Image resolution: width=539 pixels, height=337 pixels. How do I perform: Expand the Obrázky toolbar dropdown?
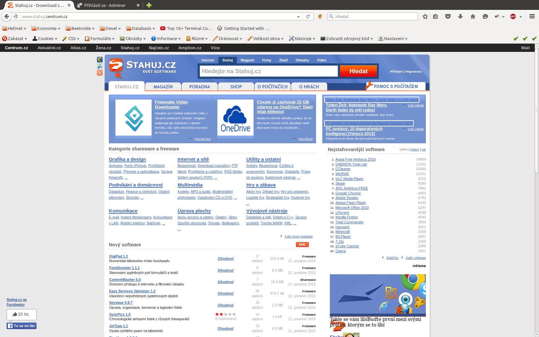click(133, 38)
